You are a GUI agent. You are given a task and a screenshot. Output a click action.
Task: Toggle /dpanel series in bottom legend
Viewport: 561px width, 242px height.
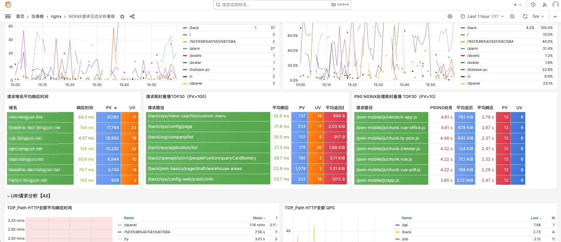coord(130,225)
